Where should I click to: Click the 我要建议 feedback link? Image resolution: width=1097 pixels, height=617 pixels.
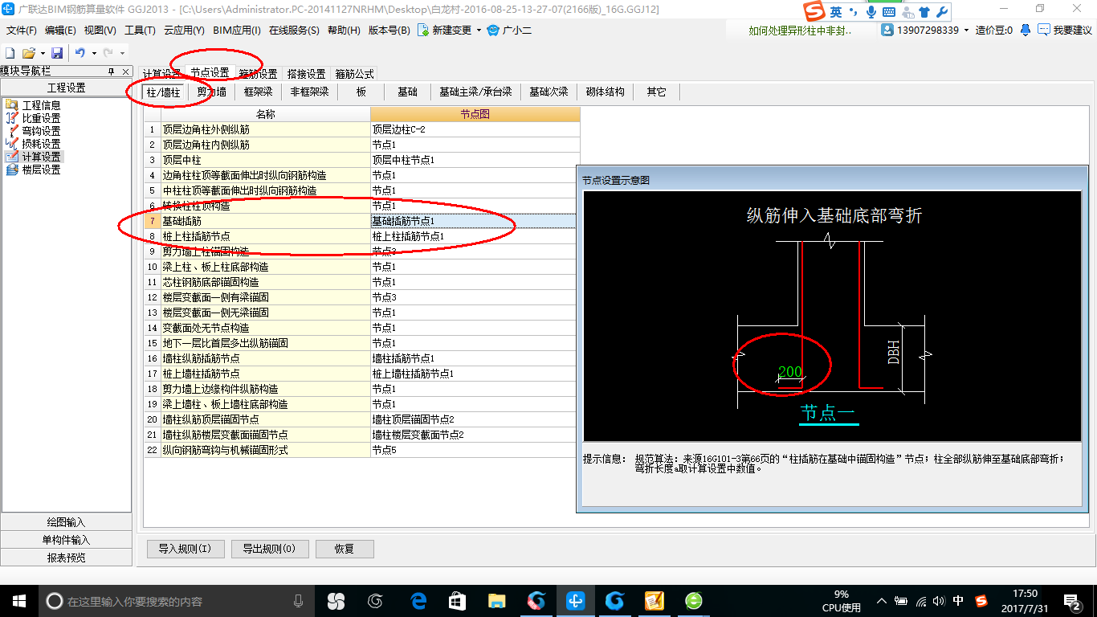click(x=1072, y=31)
